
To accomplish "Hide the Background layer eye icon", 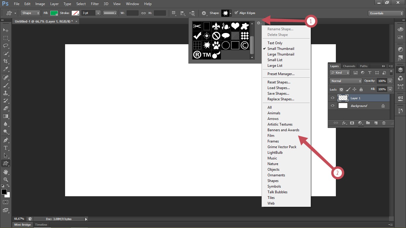I will click(x=333, y=106).
